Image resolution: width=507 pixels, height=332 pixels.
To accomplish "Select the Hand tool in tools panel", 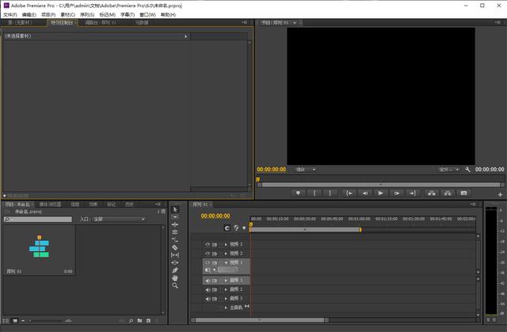I will click(175, 277).
